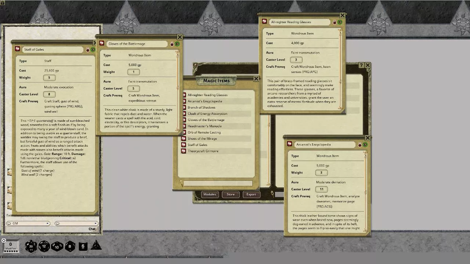Click the Gloves of the Battlemage caster level field
The image size is (470, 264).
134,88
